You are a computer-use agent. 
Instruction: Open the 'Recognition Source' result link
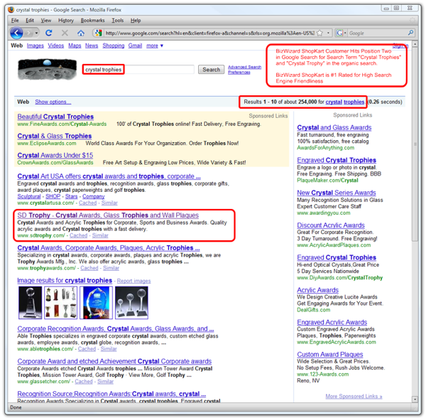111,394
